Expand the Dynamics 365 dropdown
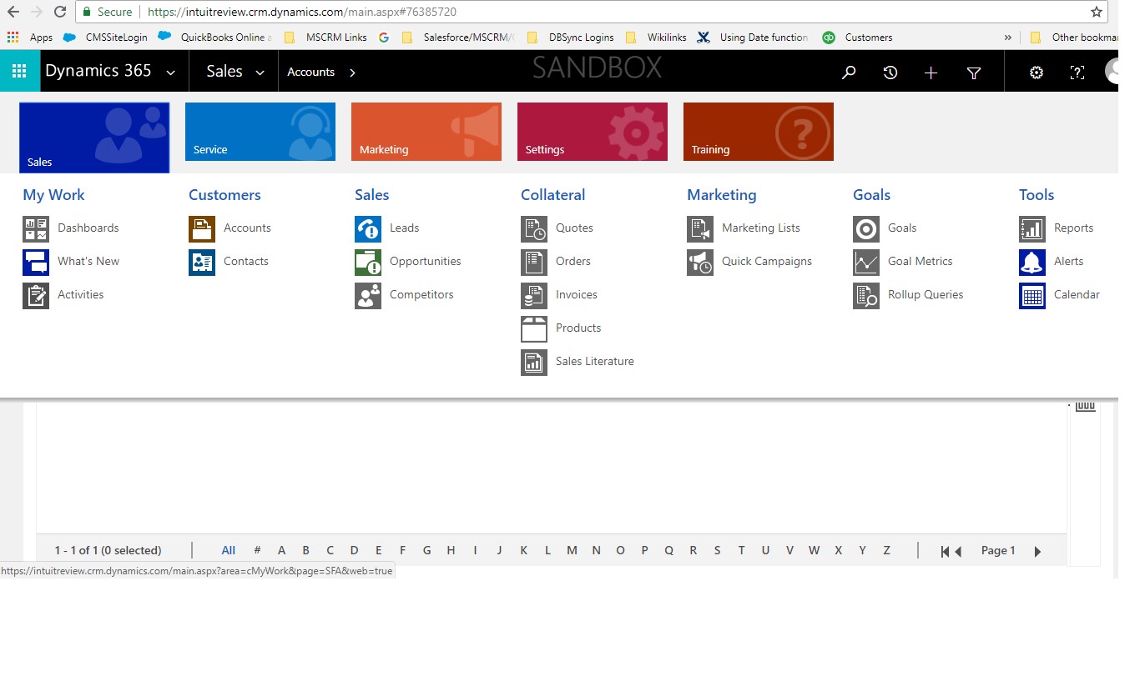 click(x=171, y=73)
